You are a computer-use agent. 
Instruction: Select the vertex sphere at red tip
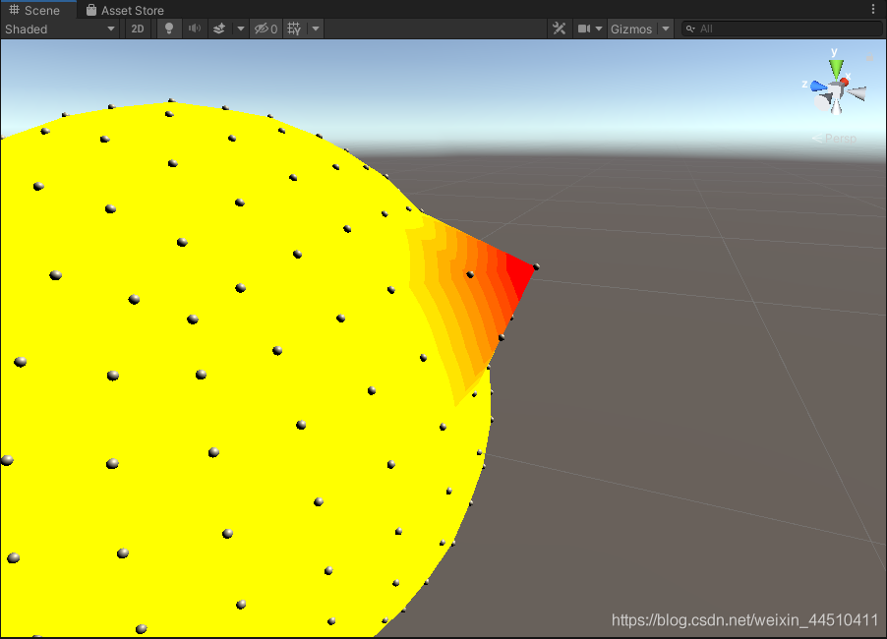coord(536,267)
